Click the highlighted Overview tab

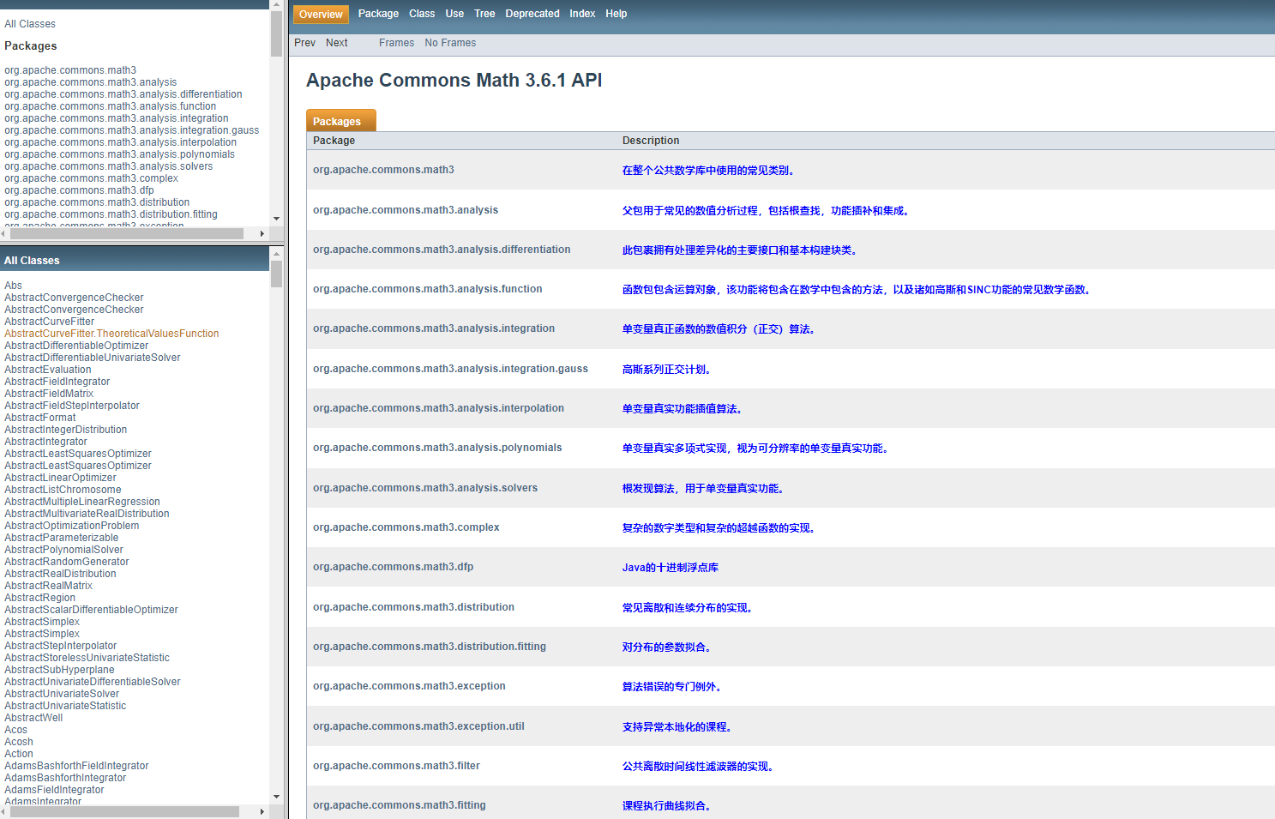[320, 14]
